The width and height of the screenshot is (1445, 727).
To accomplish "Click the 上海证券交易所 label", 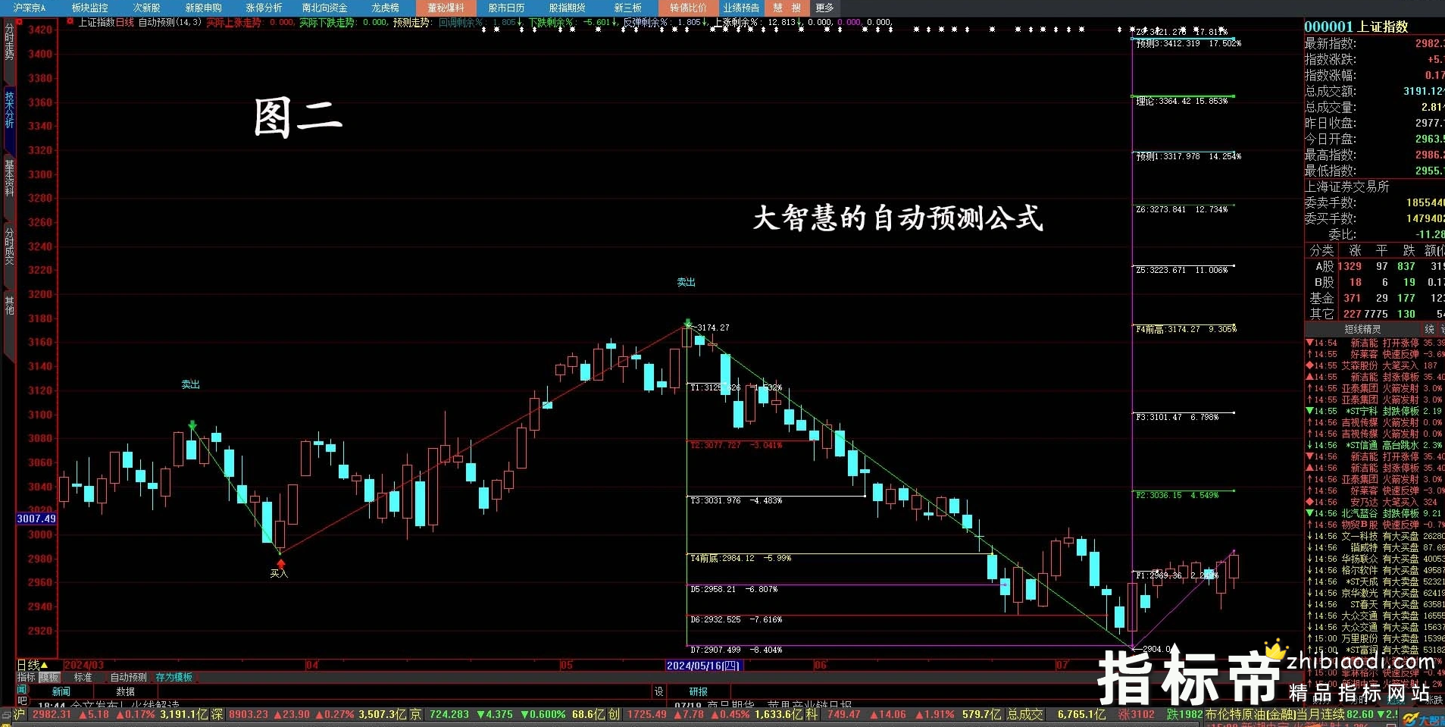I will click(1346, 186).
